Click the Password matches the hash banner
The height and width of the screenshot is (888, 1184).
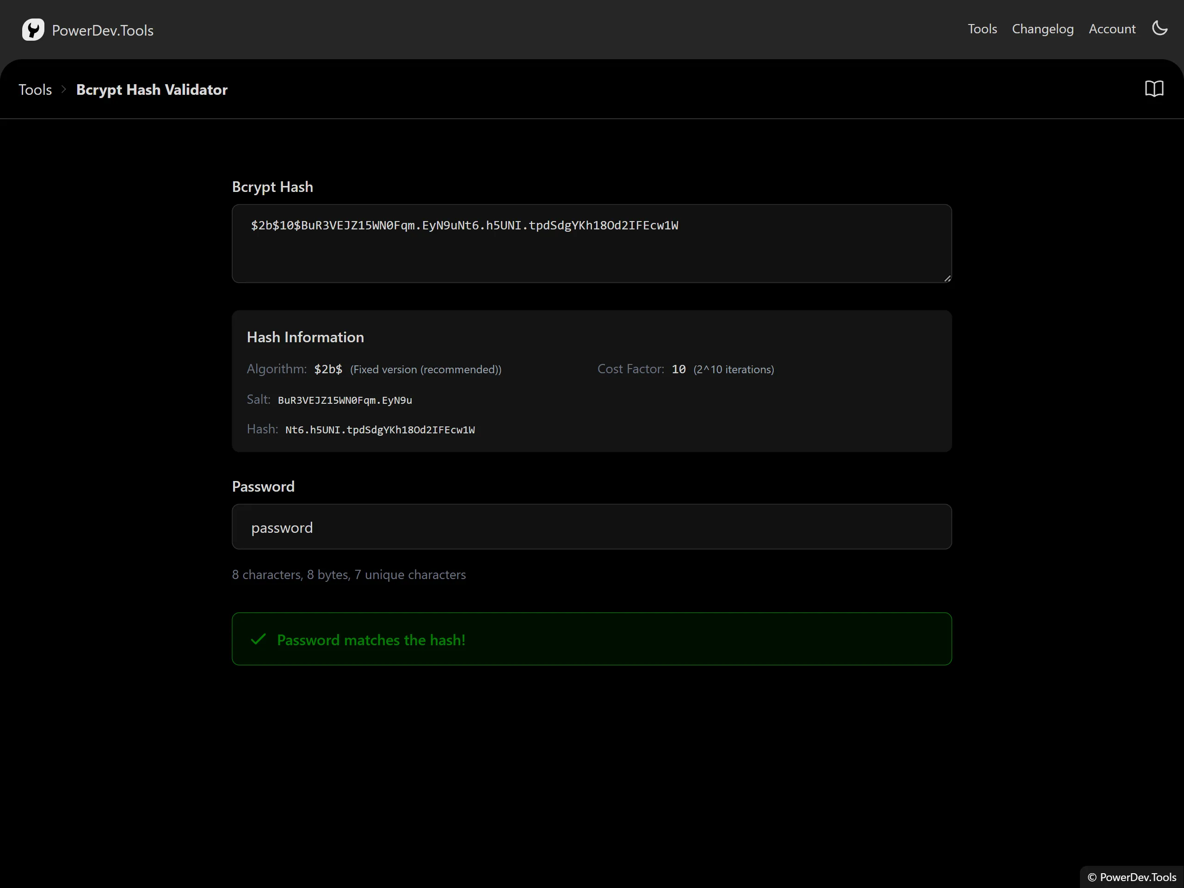[x=591, y=639]
